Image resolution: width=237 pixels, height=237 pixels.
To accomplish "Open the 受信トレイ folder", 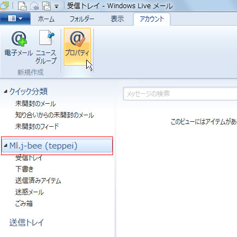I will click(x=29, y=158).
